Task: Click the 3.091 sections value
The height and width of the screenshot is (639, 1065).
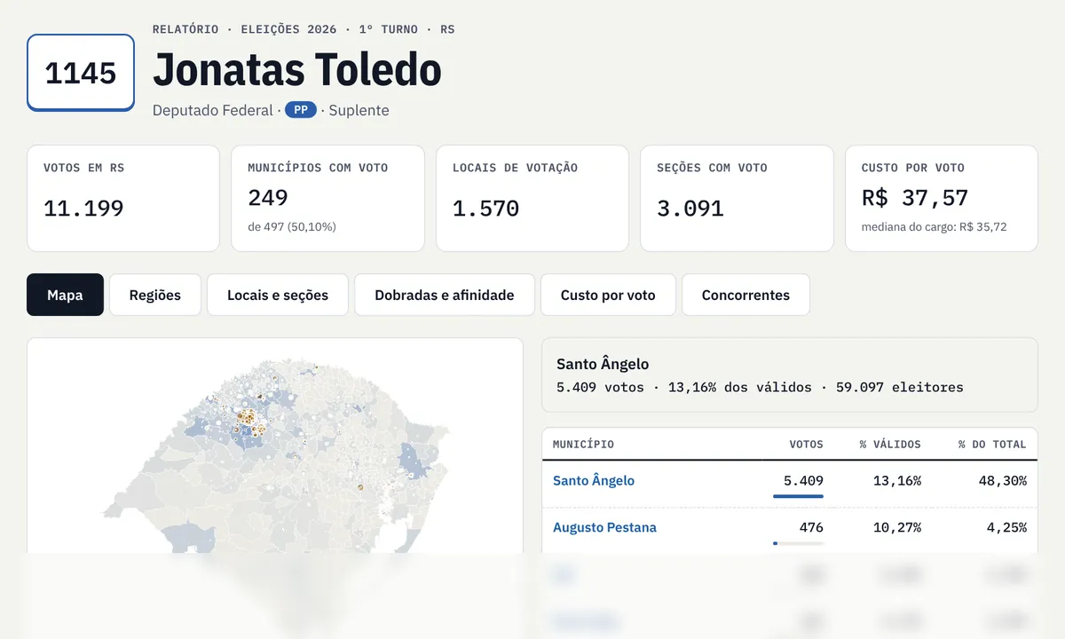Action: [690, 209]
